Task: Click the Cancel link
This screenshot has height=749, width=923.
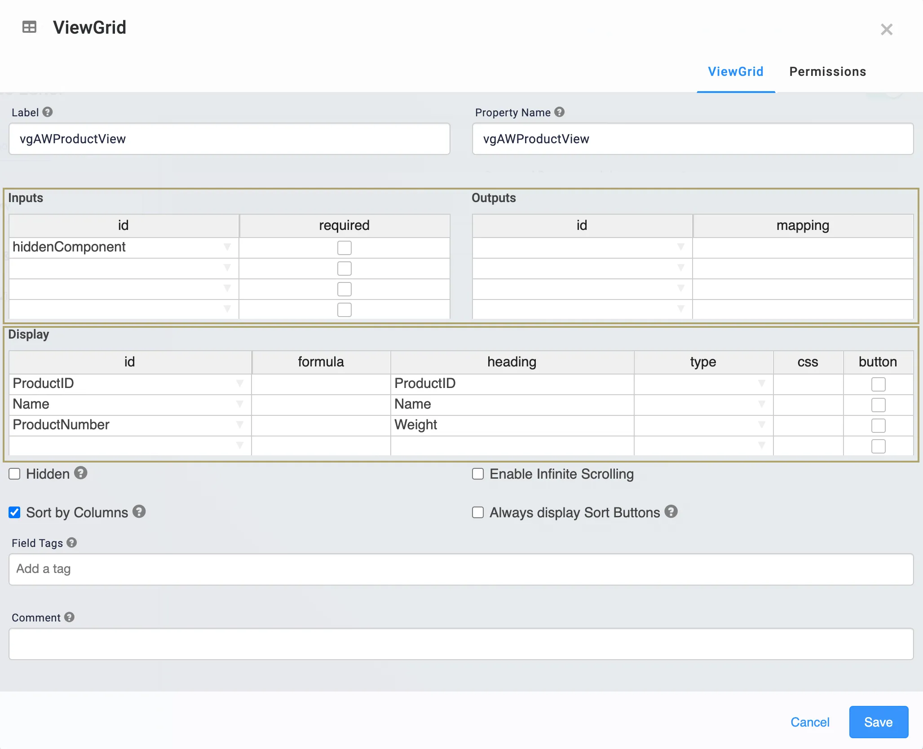Action: 810,722
